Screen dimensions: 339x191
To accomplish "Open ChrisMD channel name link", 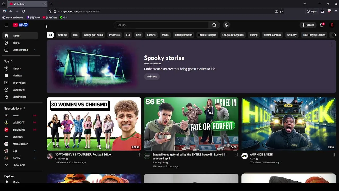I will point(60,159).
